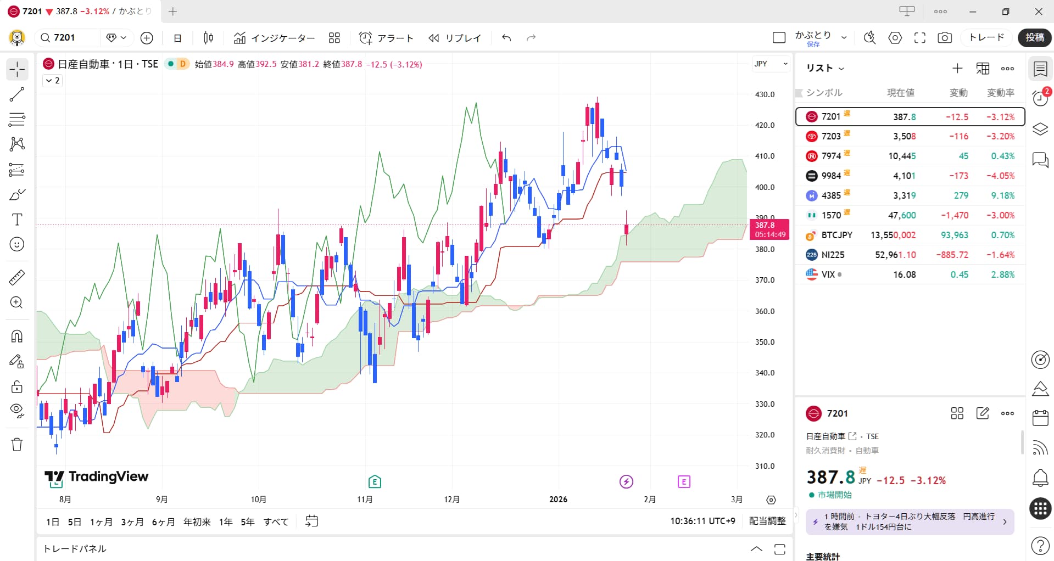Select the text annotation tool
The width and height of the screenshot is (1054, 561).
(x=17, y=220)
